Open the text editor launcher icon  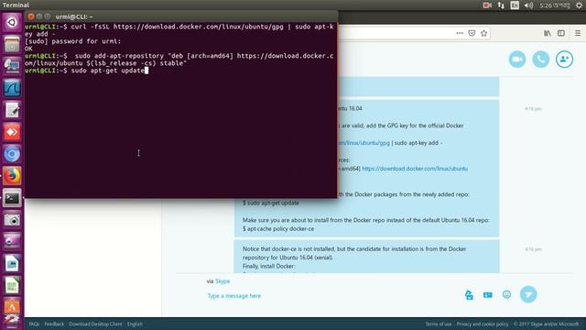(x=12, y=110)
